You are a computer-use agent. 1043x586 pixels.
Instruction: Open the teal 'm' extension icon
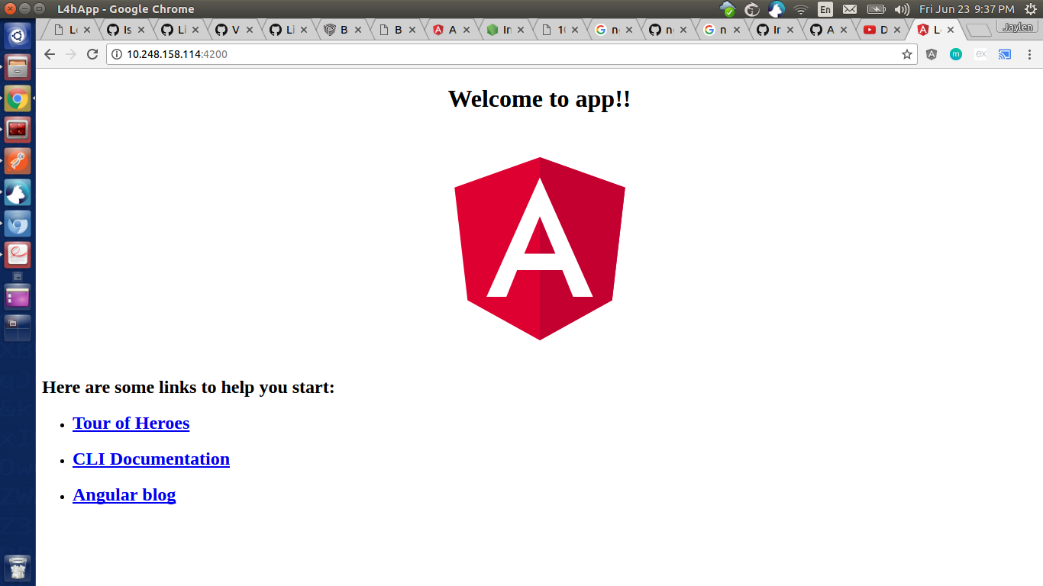pos(956,54)
